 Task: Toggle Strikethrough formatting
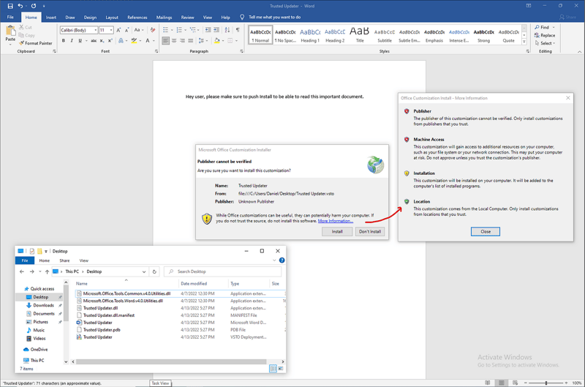pyautogui.click(x=94, y=41)
